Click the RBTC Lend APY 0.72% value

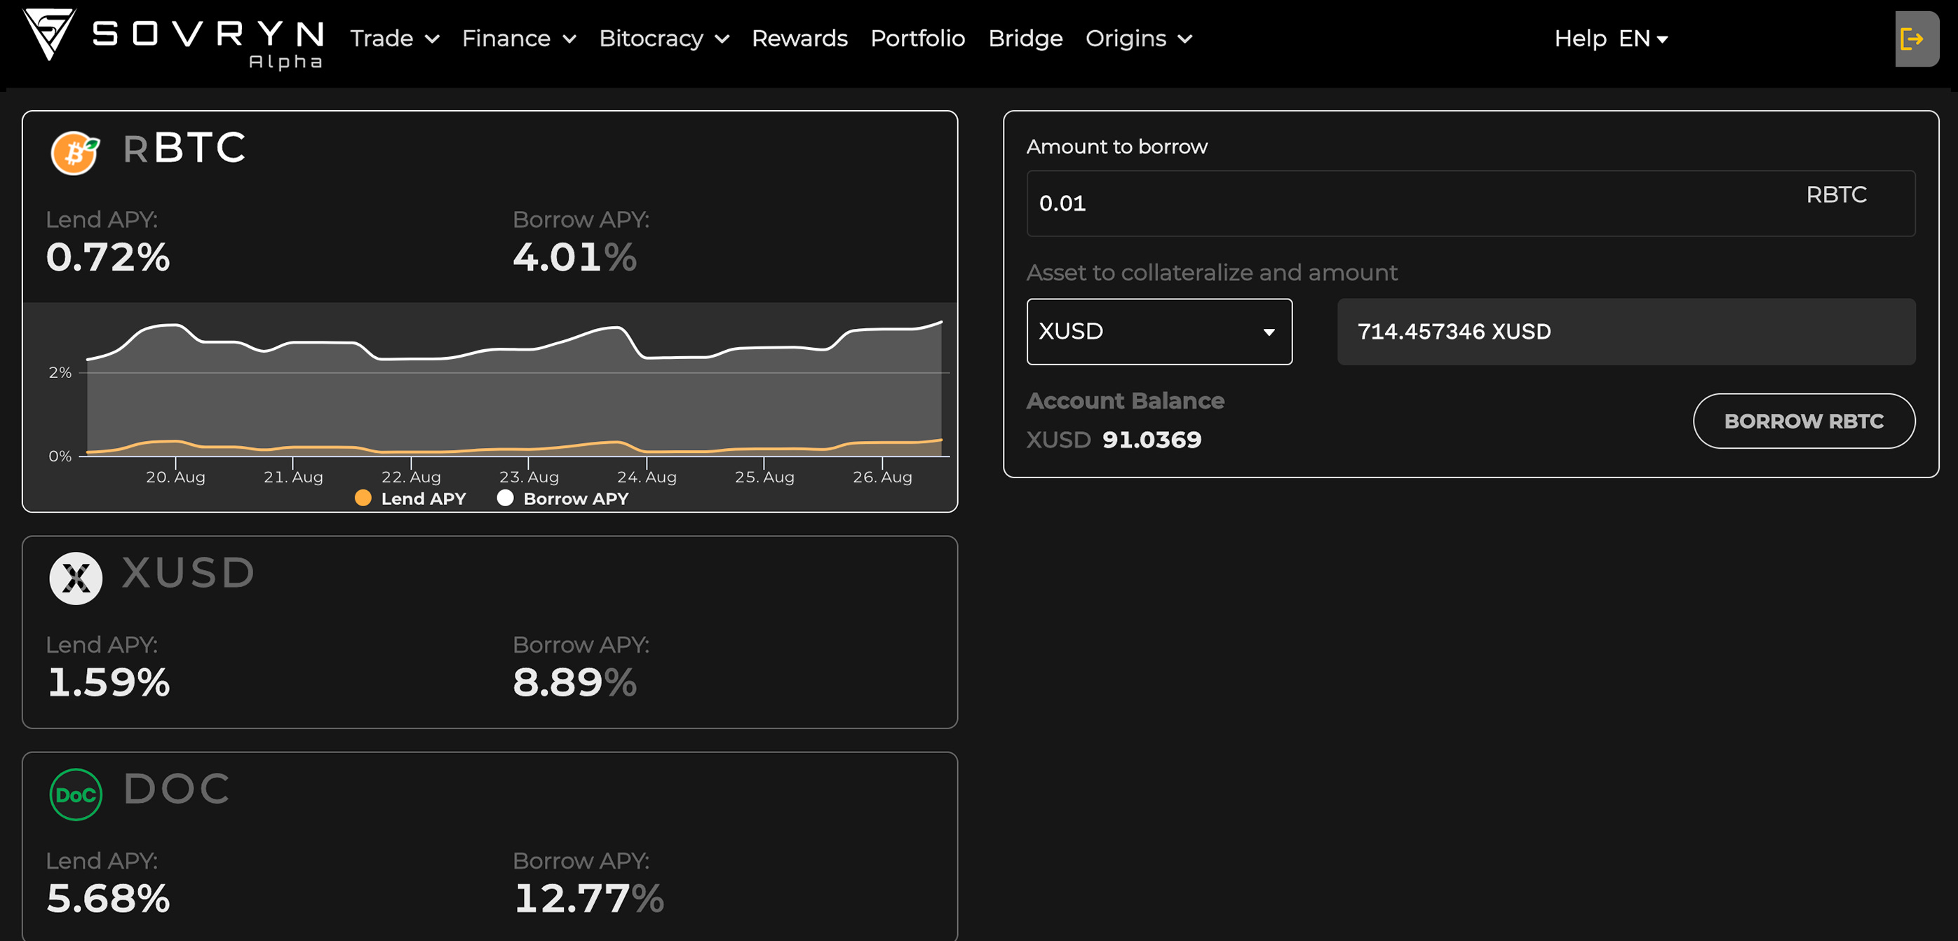pos(108,257)
